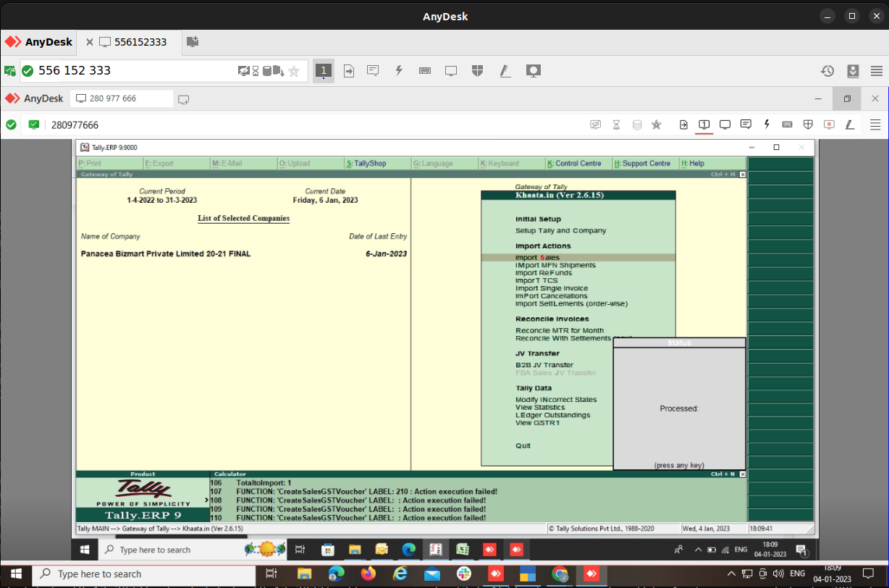The image size is (889, 588).
Task: Open session history clock icon in AnyDesk
Action: coord(827,71)
